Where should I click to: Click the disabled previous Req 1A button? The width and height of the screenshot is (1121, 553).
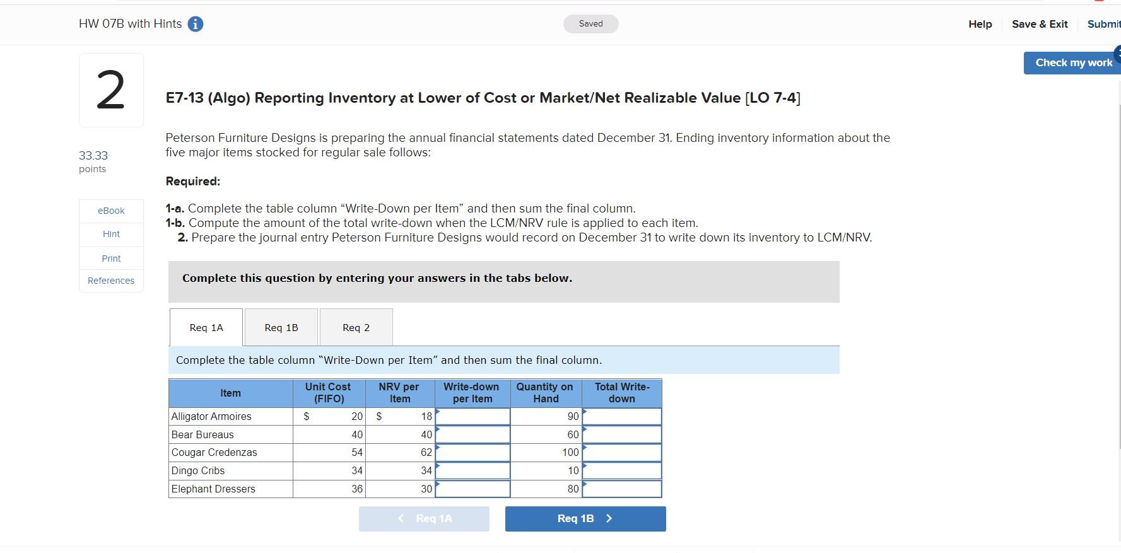tap(424, 519)
